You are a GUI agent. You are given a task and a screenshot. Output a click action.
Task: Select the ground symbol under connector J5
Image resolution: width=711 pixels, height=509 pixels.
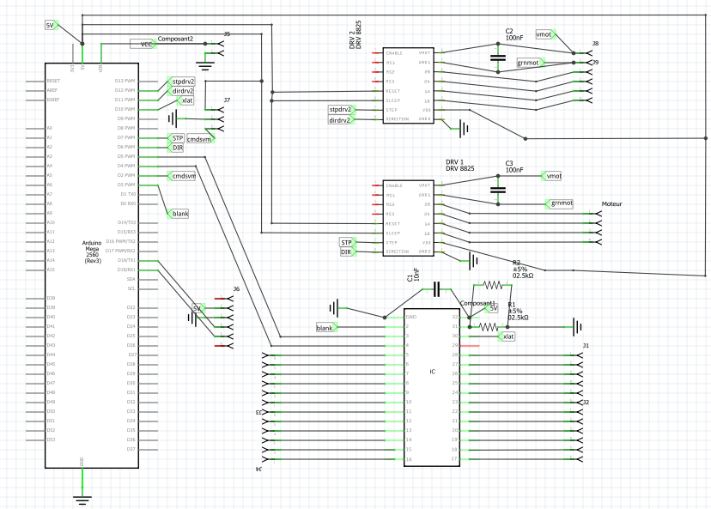(204, 63)
